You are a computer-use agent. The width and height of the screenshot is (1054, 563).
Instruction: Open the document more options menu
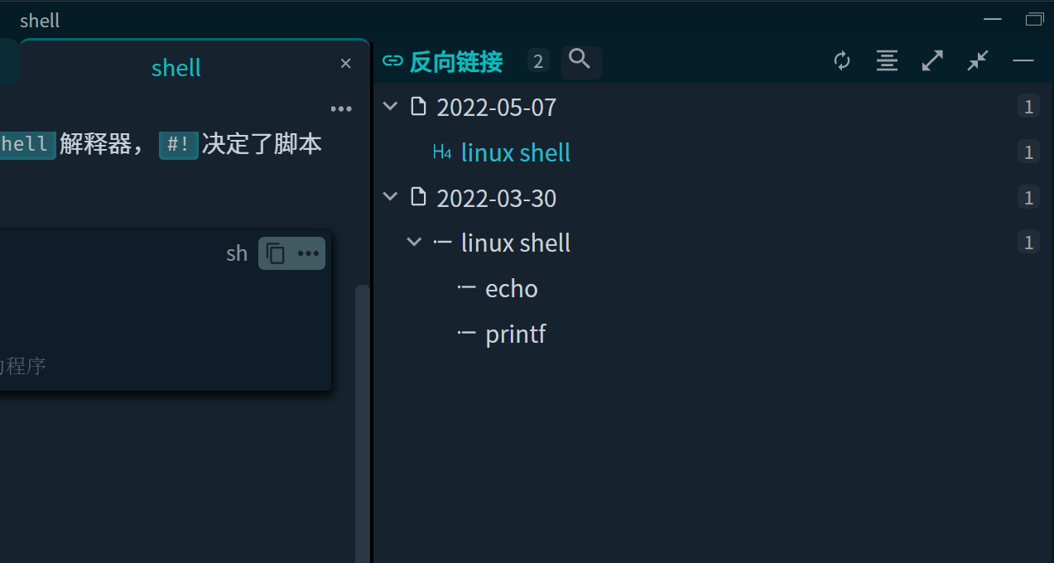(341, 108)
